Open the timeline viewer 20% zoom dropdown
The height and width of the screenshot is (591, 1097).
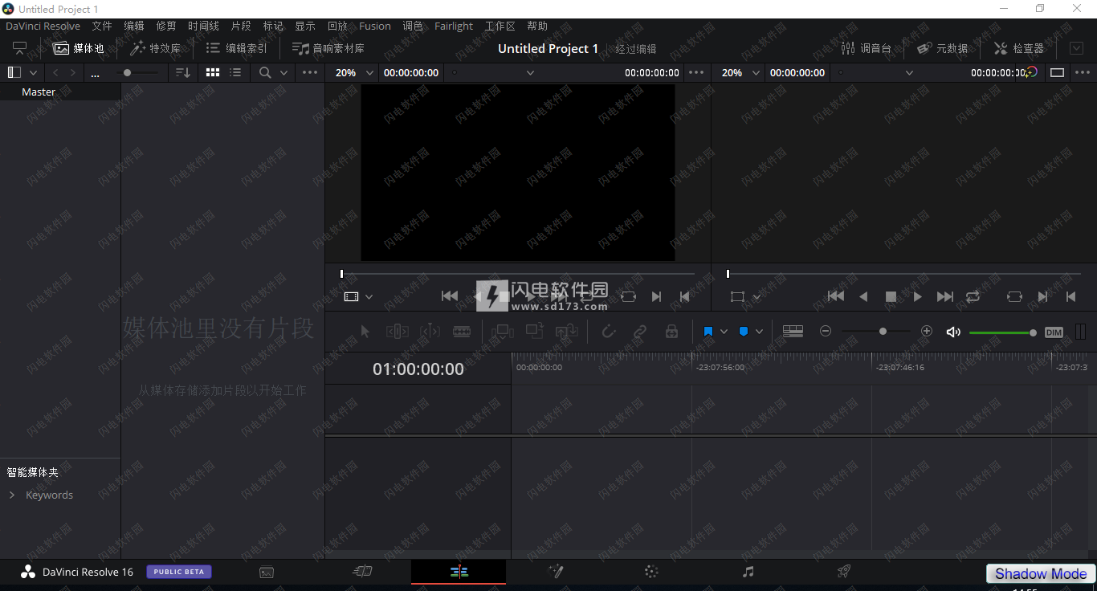coord(740,72)
